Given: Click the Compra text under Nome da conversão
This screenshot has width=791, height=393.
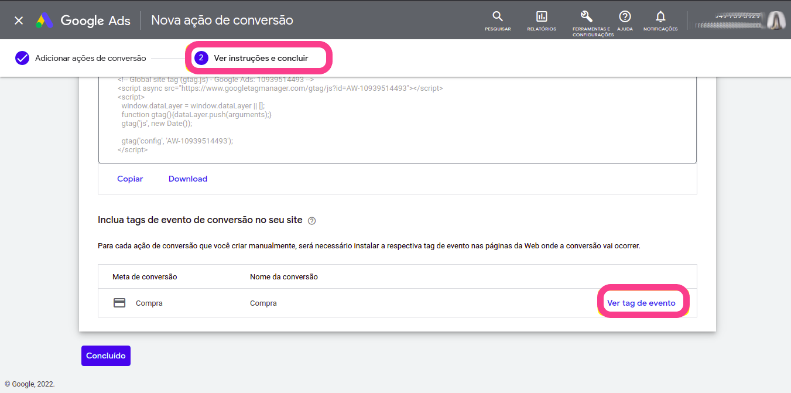Looking at the screenshot, I should [x=263, y=303].
